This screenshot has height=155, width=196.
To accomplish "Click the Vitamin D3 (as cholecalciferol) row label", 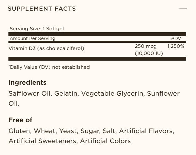I will pyautogui.click(x=47, y=48).
